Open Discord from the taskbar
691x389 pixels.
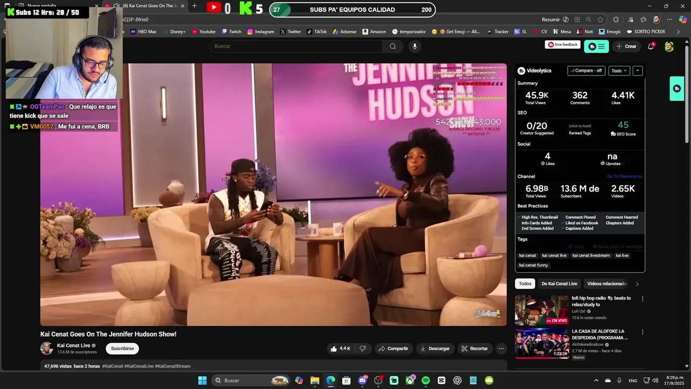click(x=363, y=380)
